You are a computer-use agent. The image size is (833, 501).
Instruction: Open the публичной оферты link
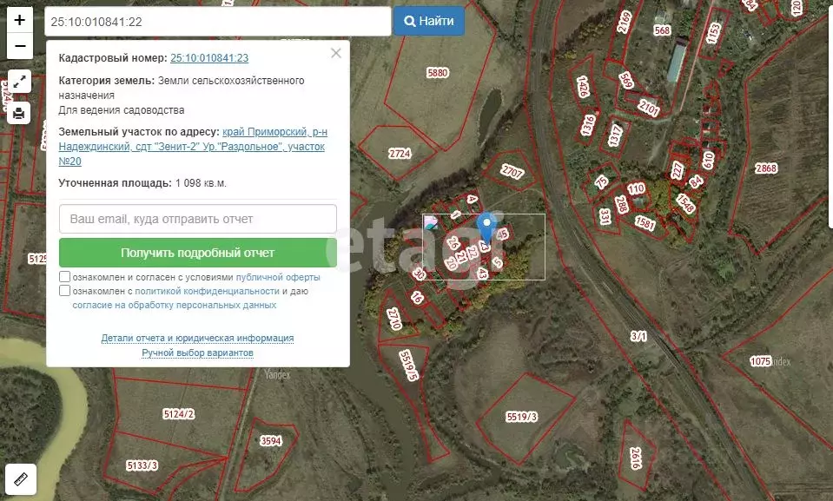click(278, 277)
